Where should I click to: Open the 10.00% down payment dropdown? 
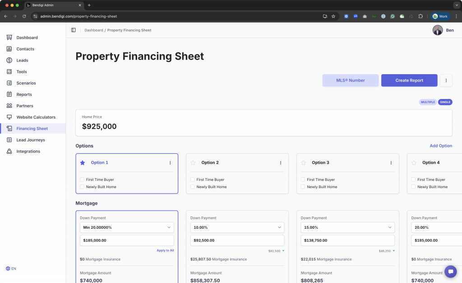click(237, 227)
